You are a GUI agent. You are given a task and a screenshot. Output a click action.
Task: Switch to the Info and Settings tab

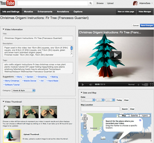(11, 12)
